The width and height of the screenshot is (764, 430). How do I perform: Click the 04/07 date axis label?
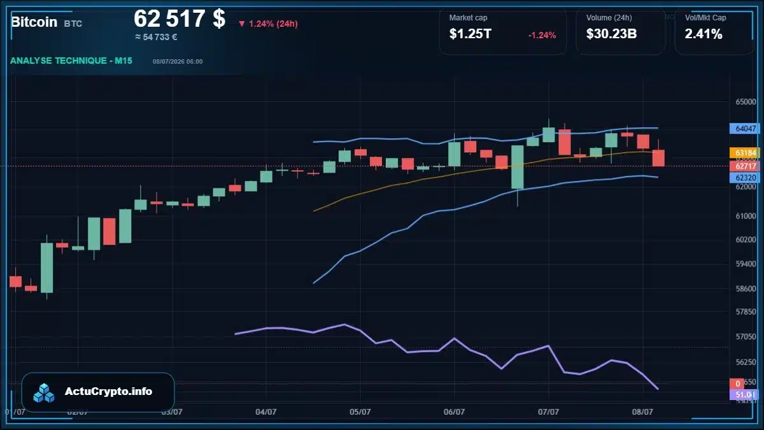click(x=265, y=412)
